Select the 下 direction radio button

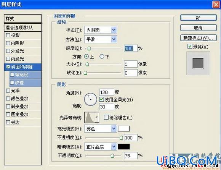click(x=102, y=57)
